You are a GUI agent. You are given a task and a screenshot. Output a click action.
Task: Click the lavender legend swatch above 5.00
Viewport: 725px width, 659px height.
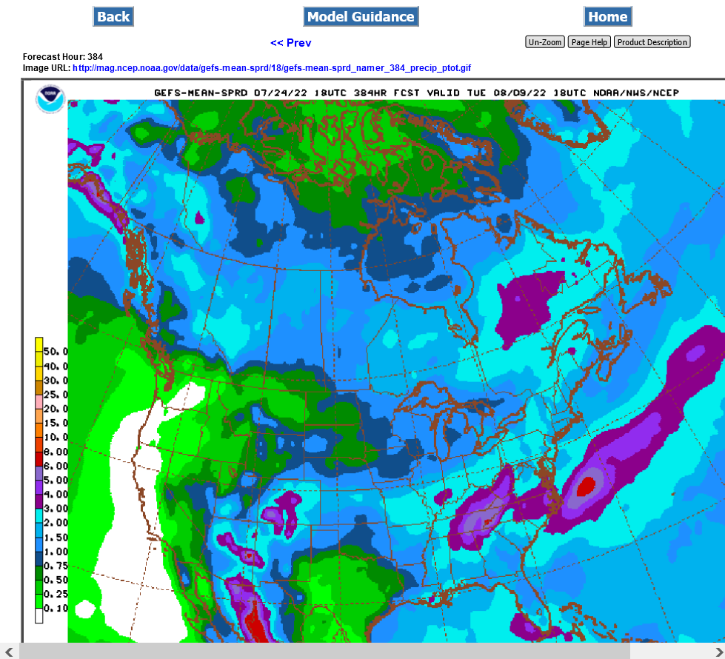(x=39, y=473)
